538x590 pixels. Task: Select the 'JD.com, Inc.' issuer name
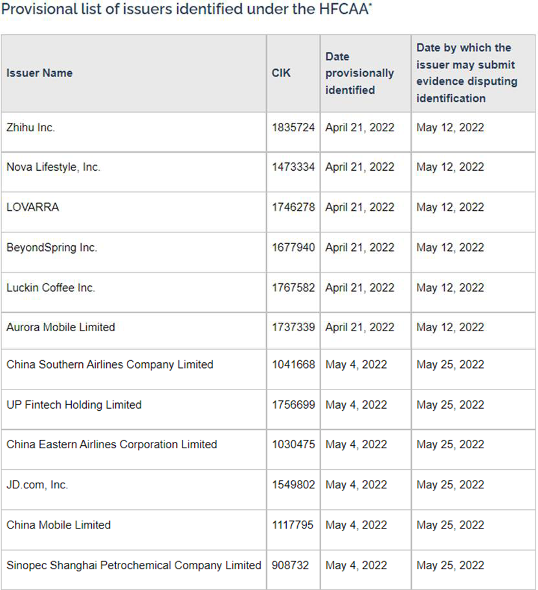pyautogui.click(x=38, y=485)
